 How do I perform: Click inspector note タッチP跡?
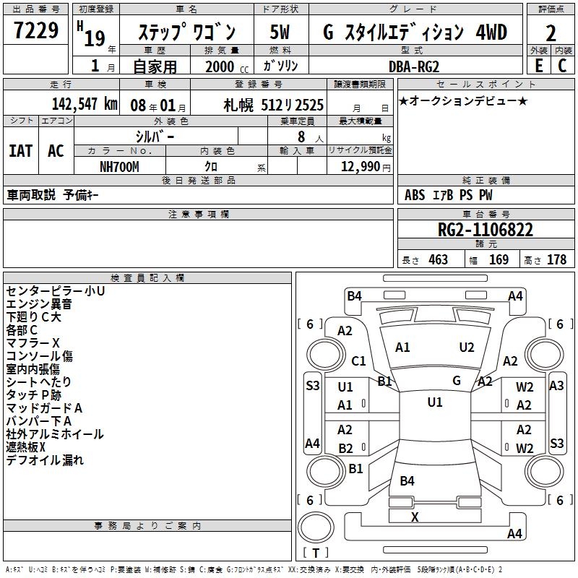(x=33, y=395)
